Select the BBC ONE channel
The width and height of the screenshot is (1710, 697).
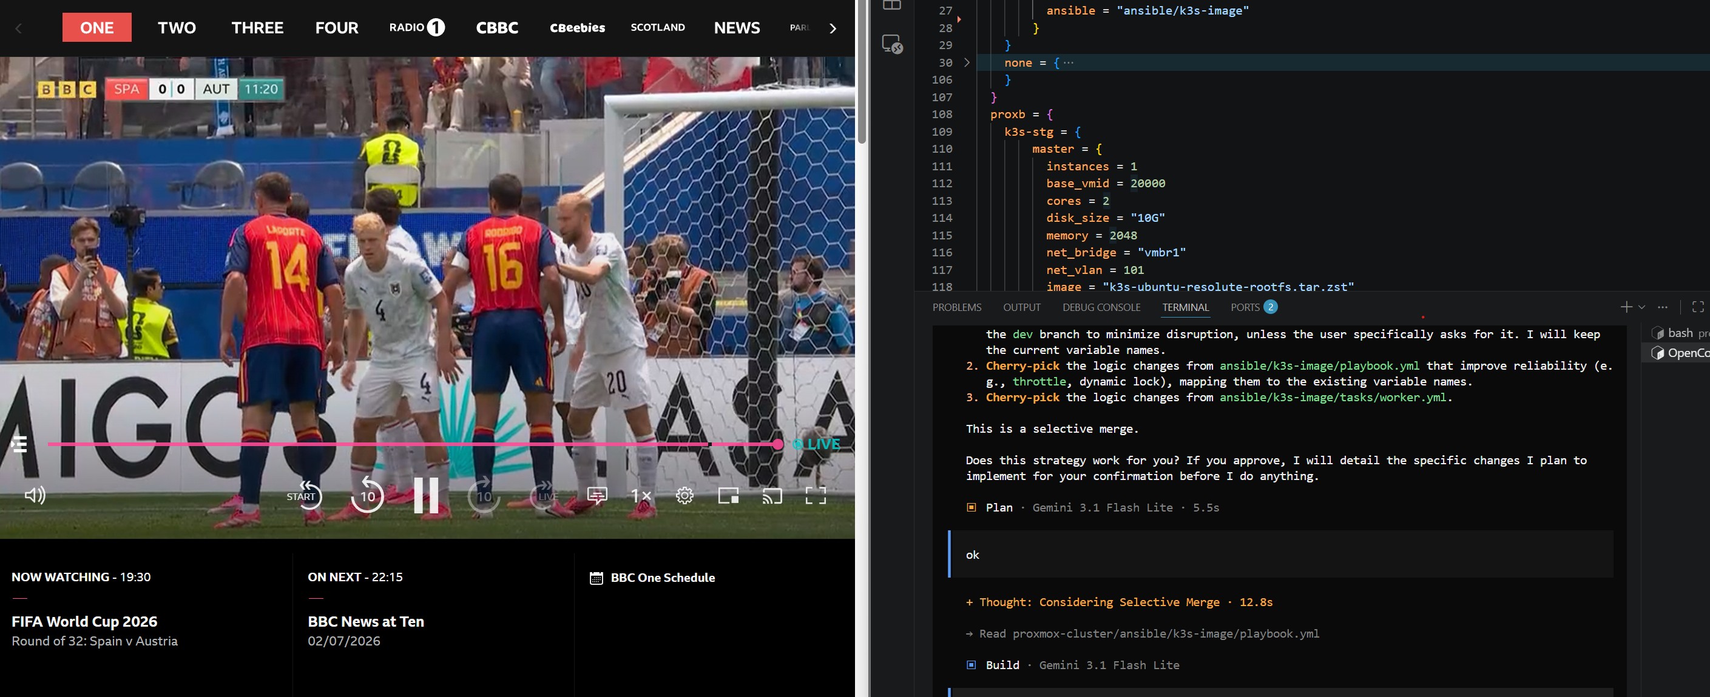(x=97, y=27)
